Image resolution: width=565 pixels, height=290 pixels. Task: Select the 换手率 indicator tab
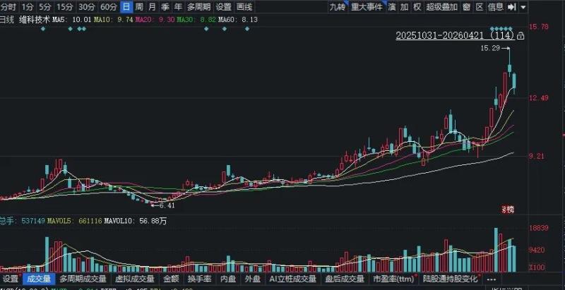[x=200, y=279]
